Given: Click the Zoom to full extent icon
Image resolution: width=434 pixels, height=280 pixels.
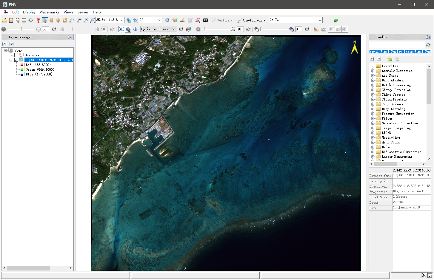Looking at the screenshot, I should tap(92, 20).
